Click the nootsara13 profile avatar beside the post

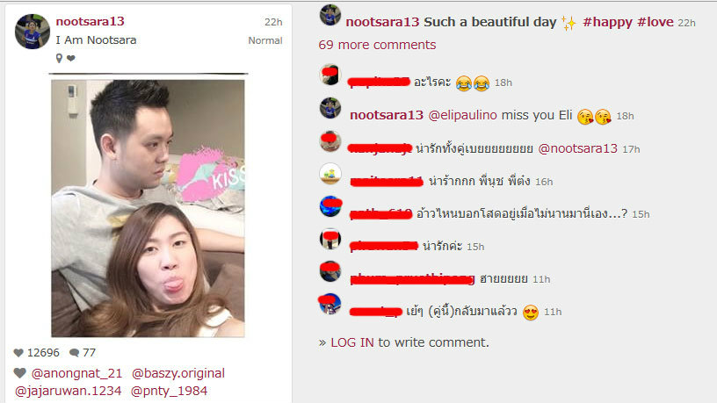tap(32, 31)
